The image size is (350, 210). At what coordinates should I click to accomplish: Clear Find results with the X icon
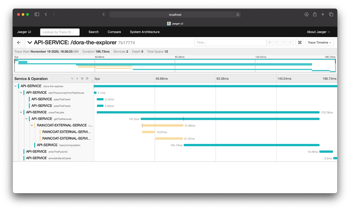pyautogui.click(x=290, y=42)
